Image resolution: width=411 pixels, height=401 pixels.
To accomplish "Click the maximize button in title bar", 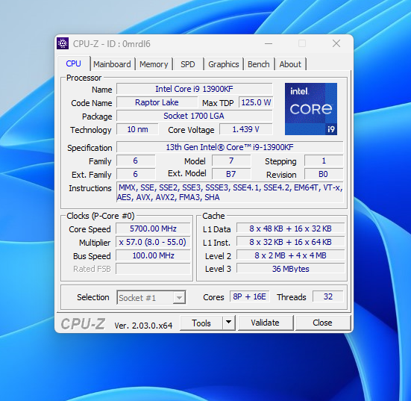I will [302, 43].
